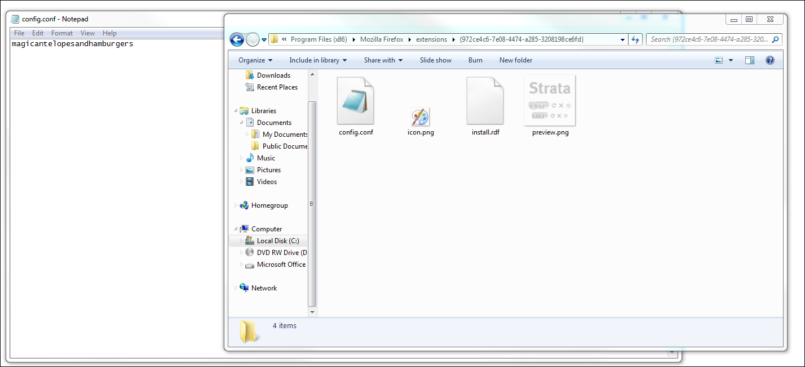The height and width of the screenshot is (367, 805).
Task: Expand the Videos library node
Action: tap(241, 182)
